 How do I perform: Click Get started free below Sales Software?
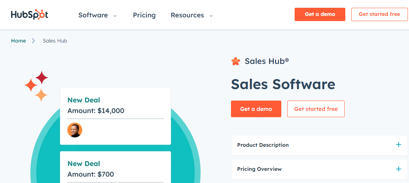point(316,109)
